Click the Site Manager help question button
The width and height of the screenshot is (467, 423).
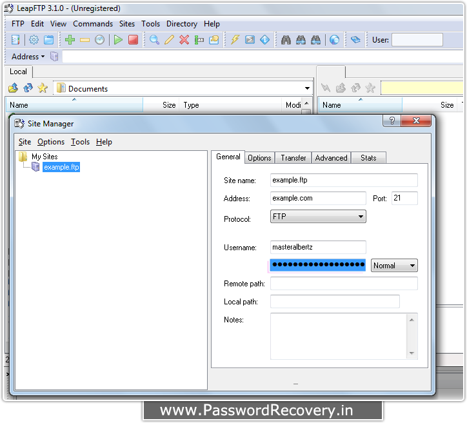coord(392,121)
